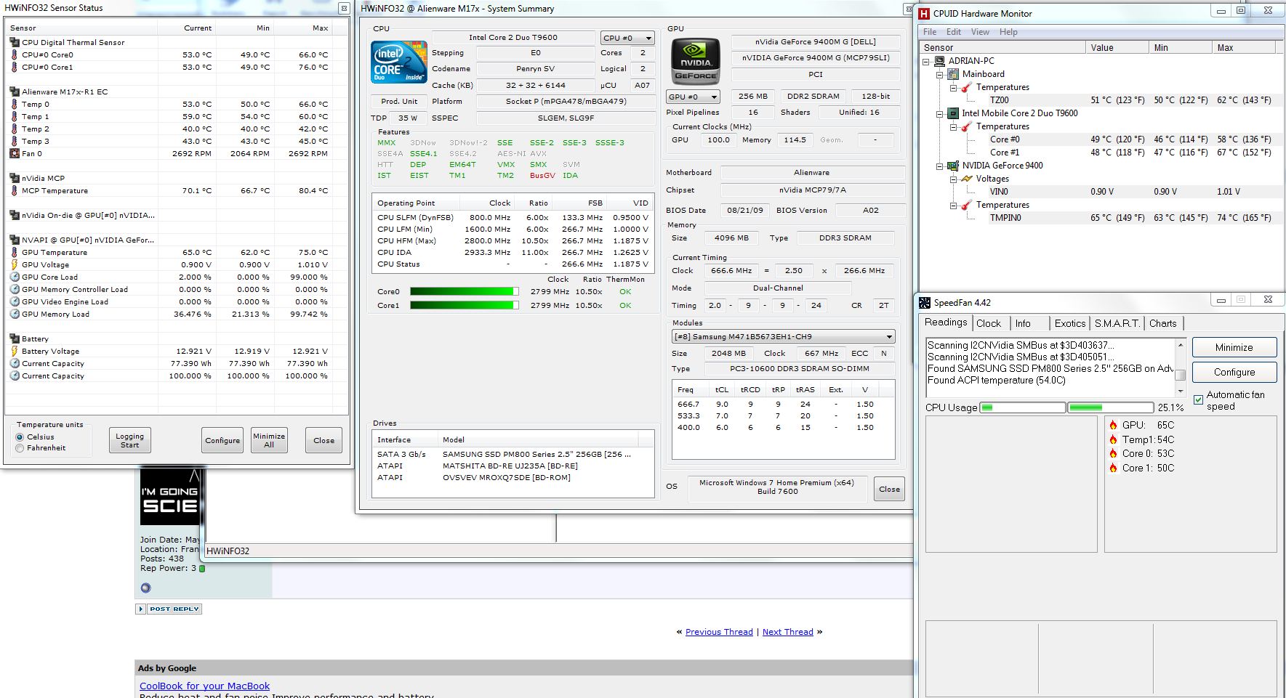Viewport: 1286px width, 698px height.
Task: Click the flame icon beside GPU 65C
Action: tap(1113, 425)
